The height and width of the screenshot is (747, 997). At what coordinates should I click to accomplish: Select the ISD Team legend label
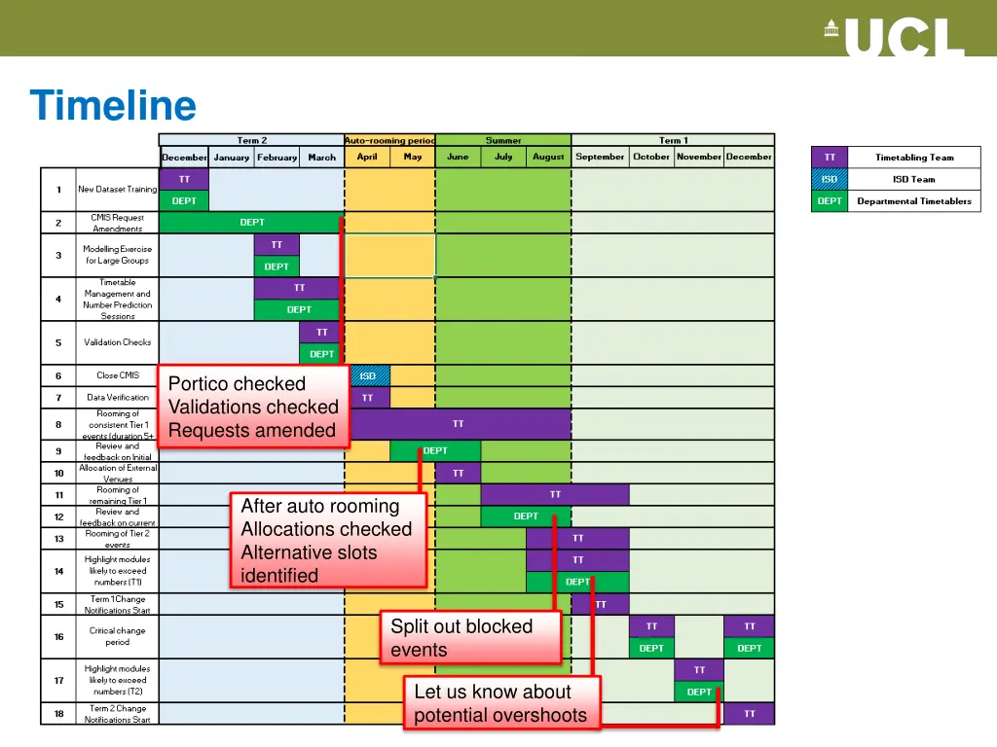(914, 179)
